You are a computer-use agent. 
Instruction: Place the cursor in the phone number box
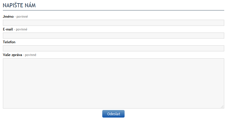coord(113,48)
